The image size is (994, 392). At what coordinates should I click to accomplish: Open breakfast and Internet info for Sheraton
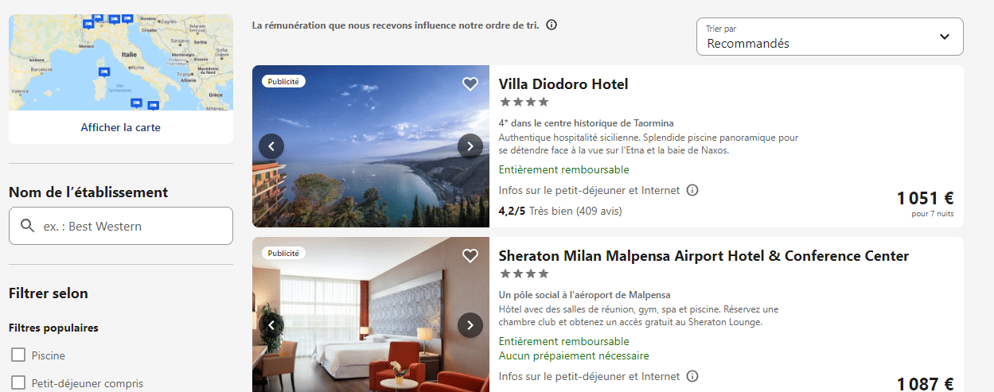point(692,376)
